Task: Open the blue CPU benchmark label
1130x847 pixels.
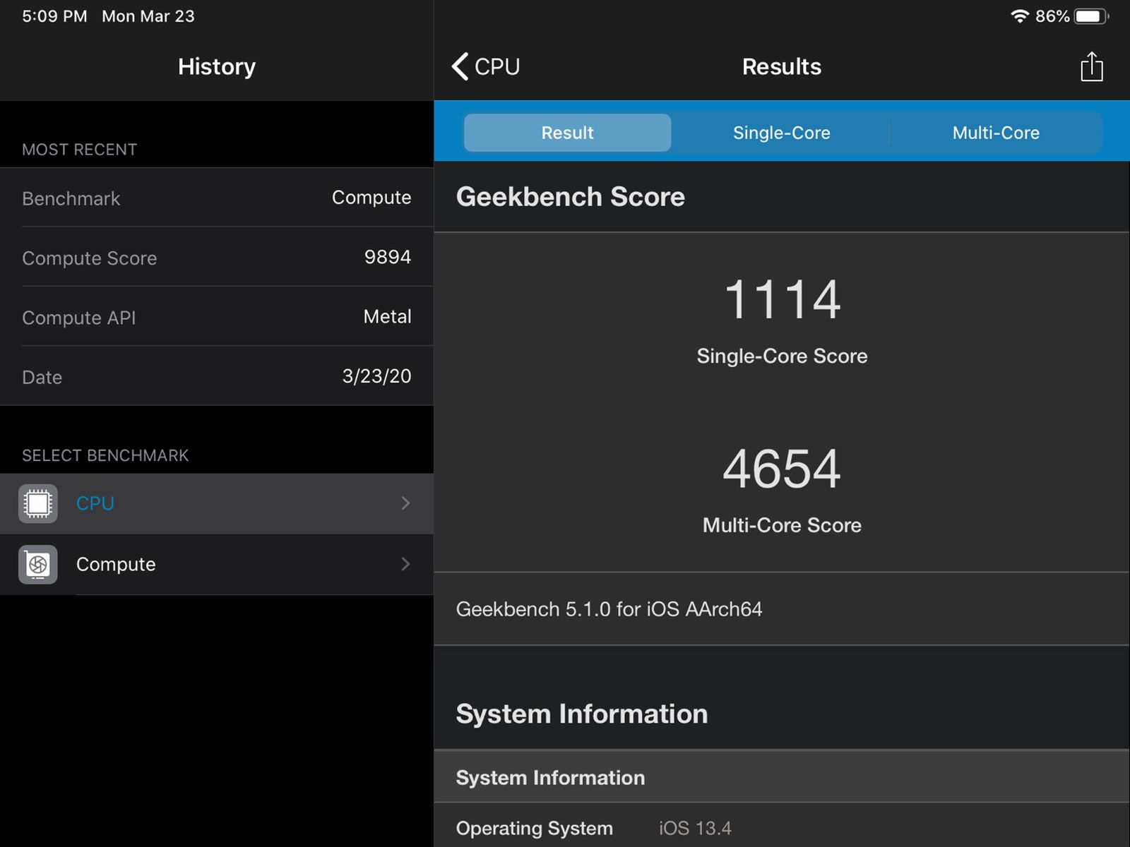Action: click(95, 503)
